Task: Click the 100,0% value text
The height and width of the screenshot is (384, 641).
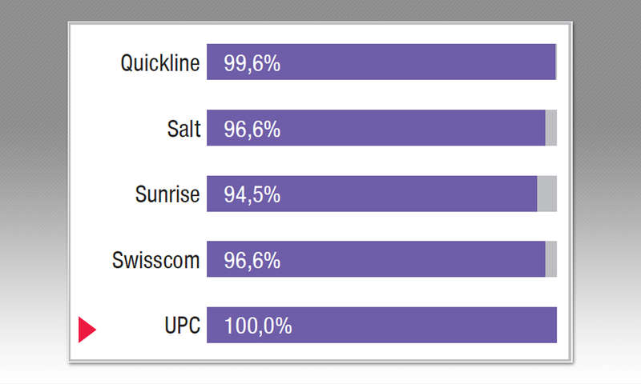Action: (258, 326)
